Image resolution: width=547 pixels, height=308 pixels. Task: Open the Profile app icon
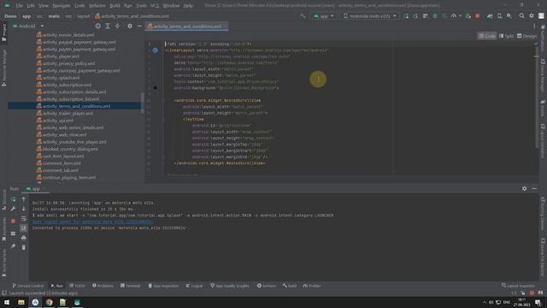[453, 16]
